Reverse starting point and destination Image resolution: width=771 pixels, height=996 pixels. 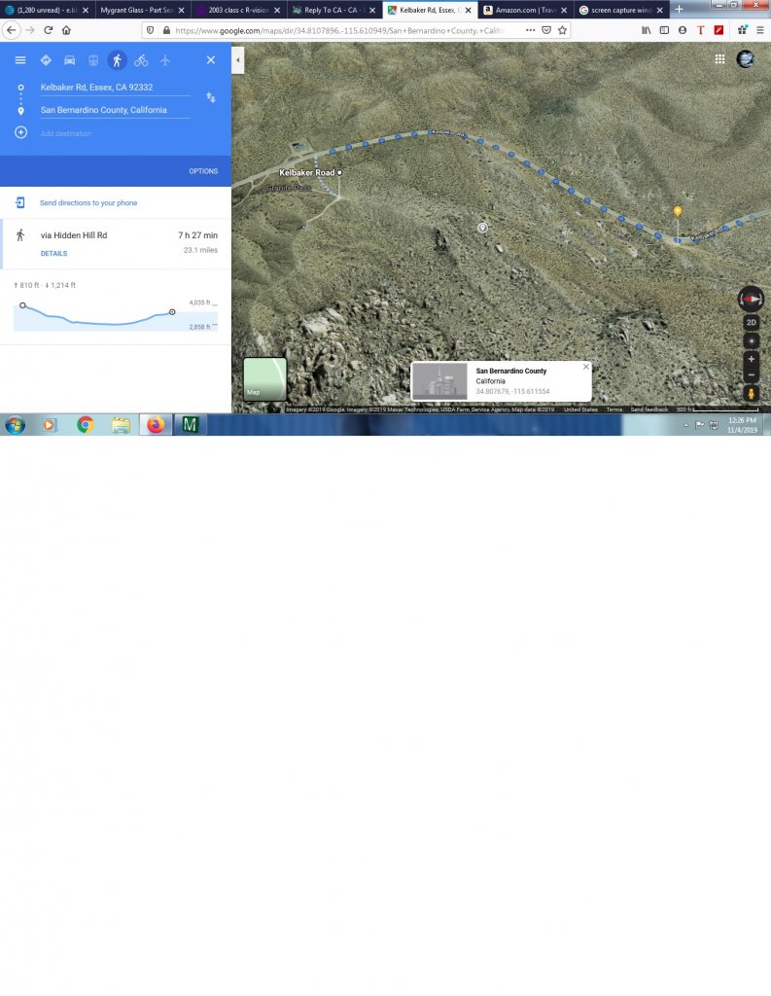211,98
